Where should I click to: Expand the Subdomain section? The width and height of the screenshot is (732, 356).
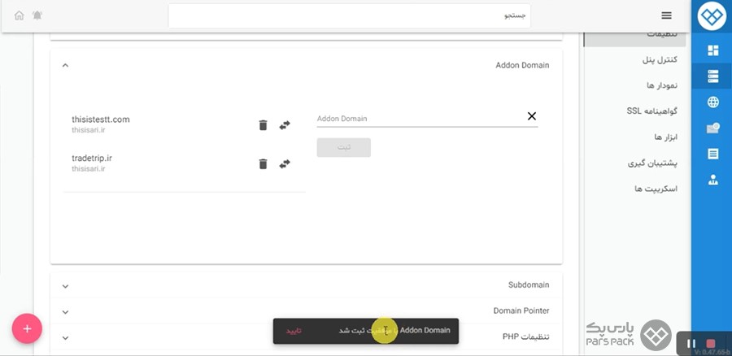(65, 286)
